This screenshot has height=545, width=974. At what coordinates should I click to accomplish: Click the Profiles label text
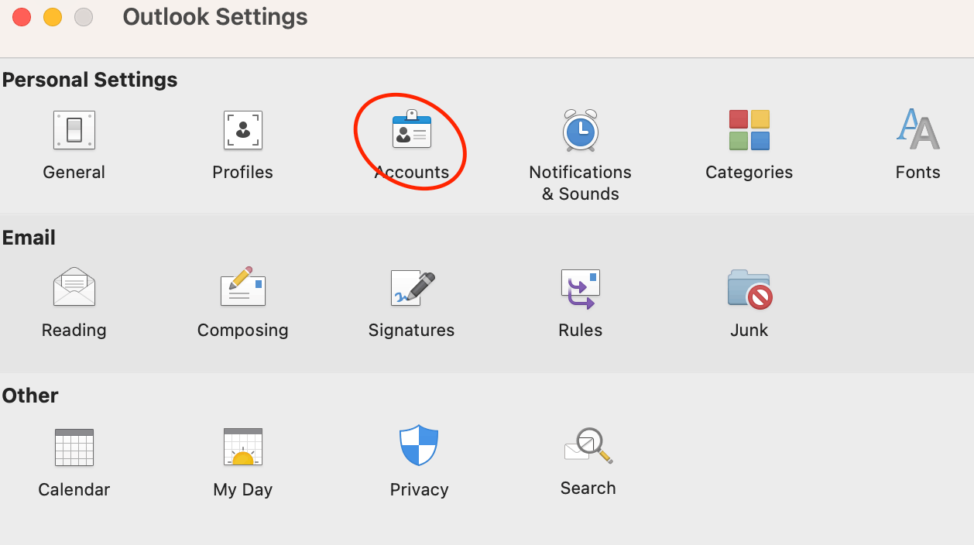[x=243, y=173]
